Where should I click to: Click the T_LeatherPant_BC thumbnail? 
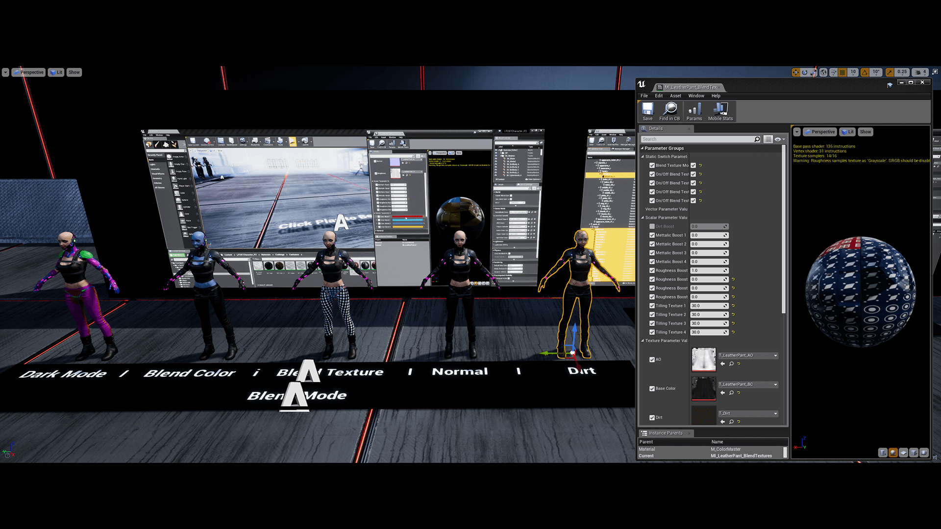point(702,387)
